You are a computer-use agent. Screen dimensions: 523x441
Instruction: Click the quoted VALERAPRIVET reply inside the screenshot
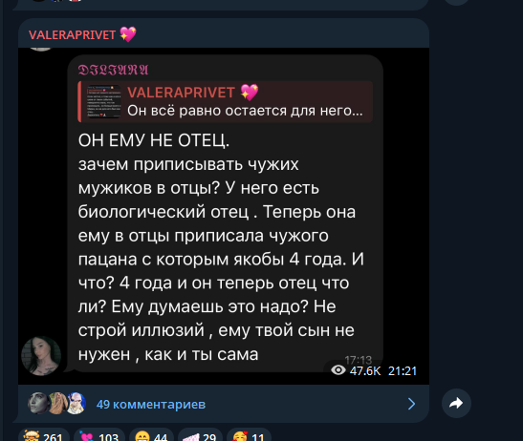[225, 101]
